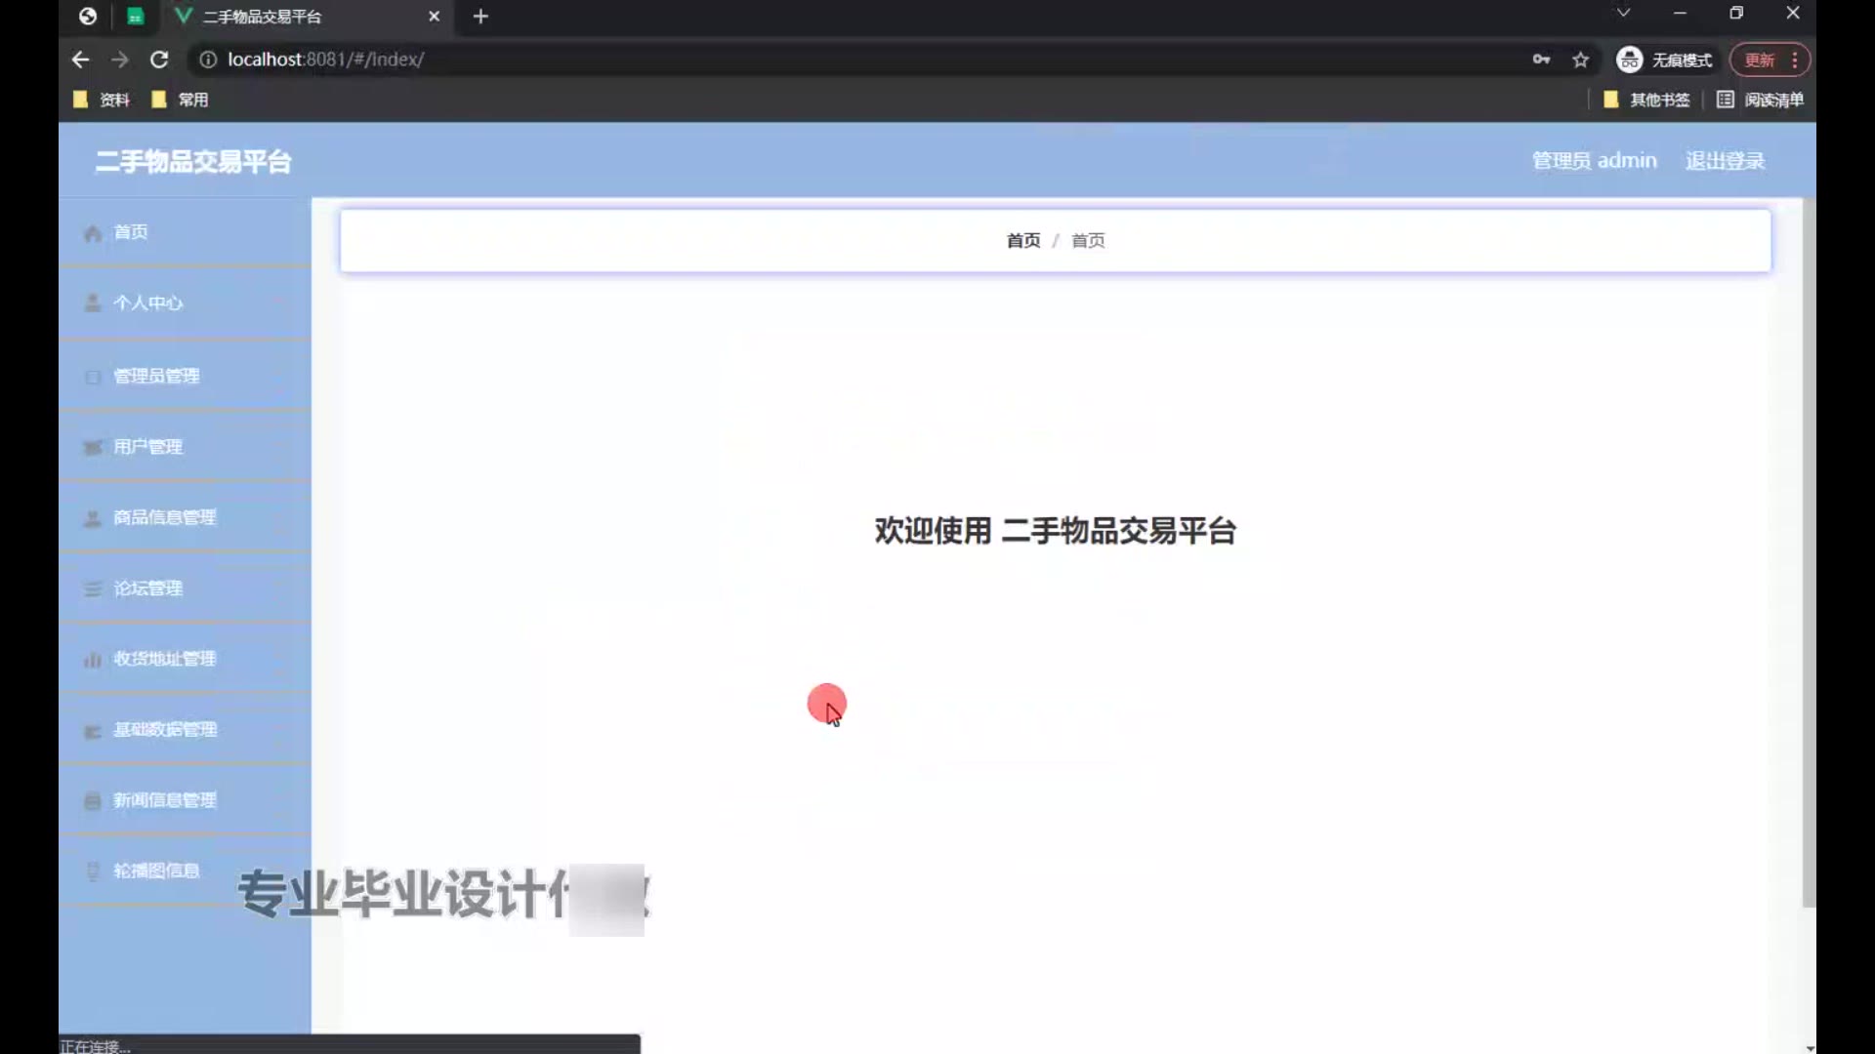
Task: Open the 首页 sidebar menu item
Action: pos(131,232)
